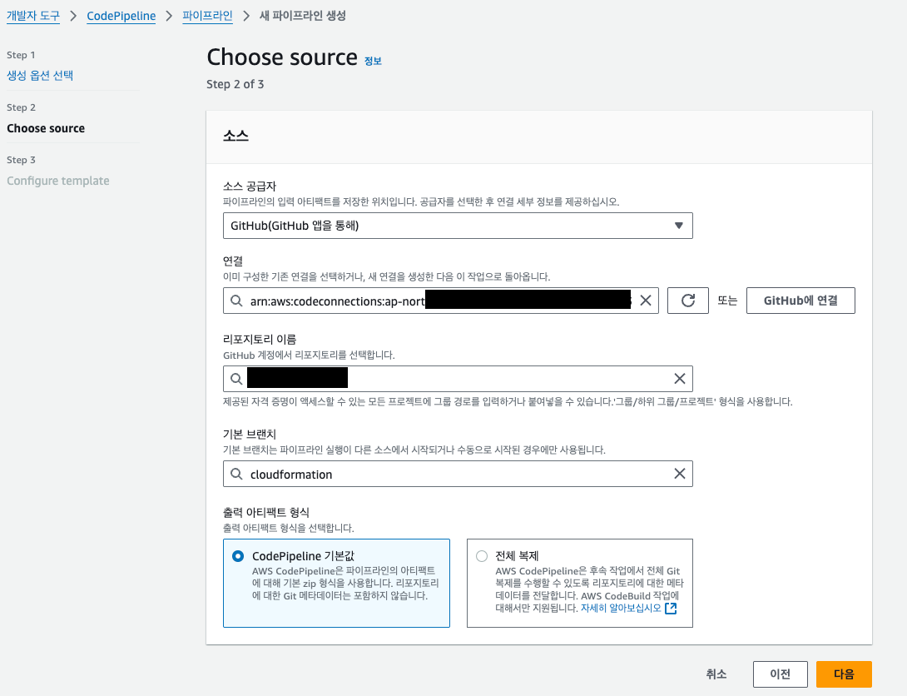907x696 pixels.
Task: Select the Configure template step in the sidebar
Action: [x=58, y=181]
